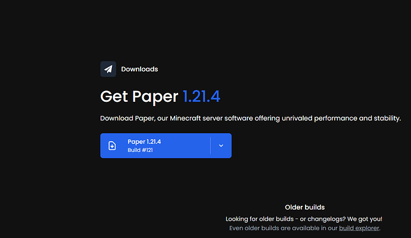Click the "Get Paper 1.21.4" heading
The height and width of the screenshot is (238, 411).
point(160,96)
